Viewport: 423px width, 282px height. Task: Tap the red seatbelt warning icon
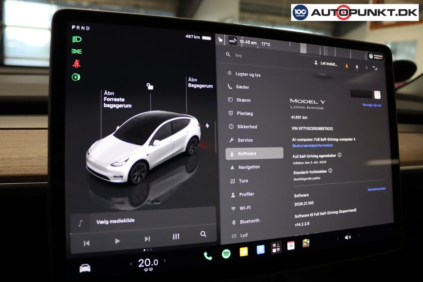click(x=76, y=64)
